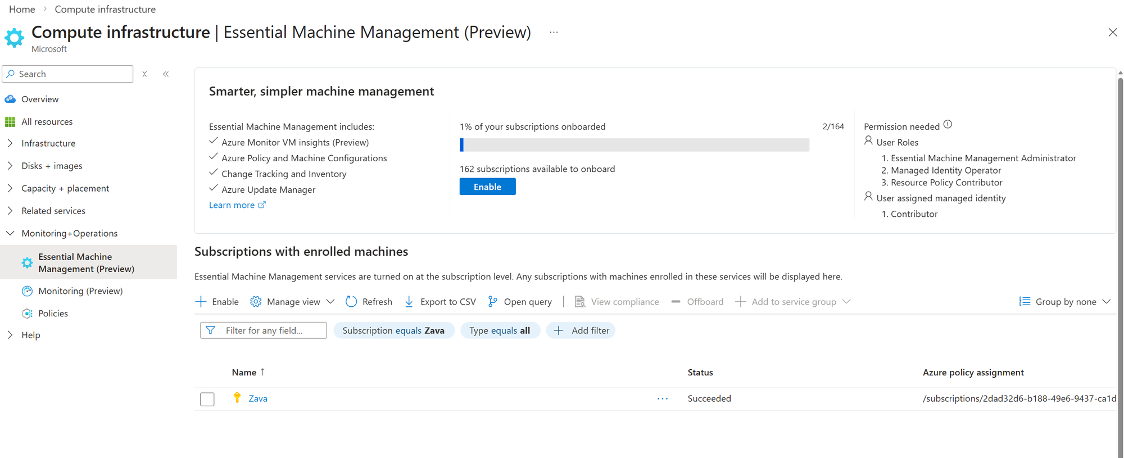Screen dimensions: 1124x458
Task: Expand the Disks + images section
Action: tap(10, 166)
